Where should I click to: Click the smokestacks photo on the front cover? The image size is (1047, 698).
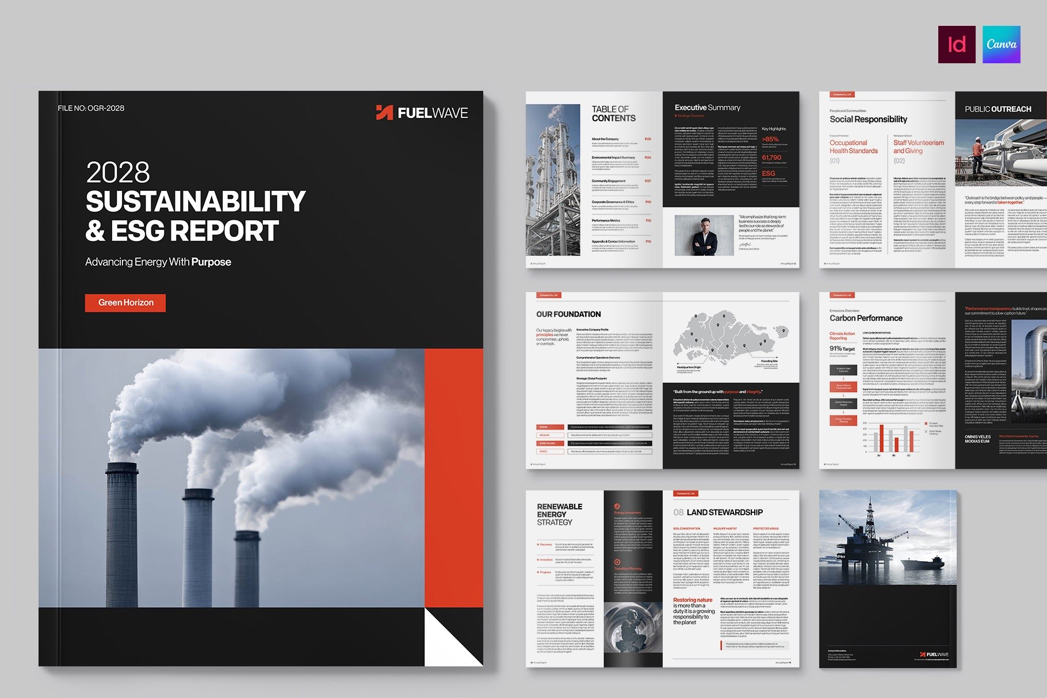click(x=231, y=477)
